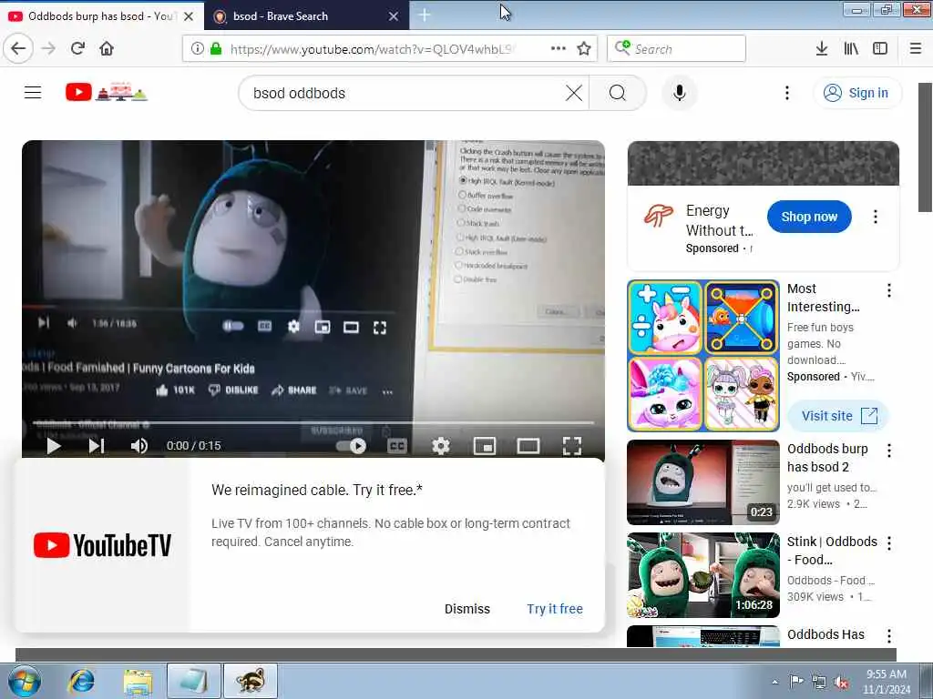Open 'Oddbods burp has bsod 2' thumbnail
This screenshot has height=699, width=933.
pyautogui.click(x=703, y=482)
